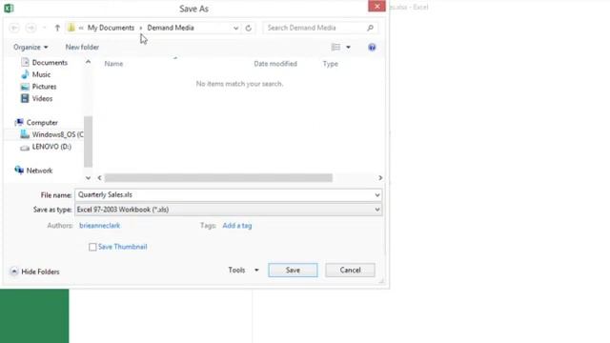The width and height of the screenshot is (610, 343).
Task: Open the Save as type combo box
Action: coord(229,210)
